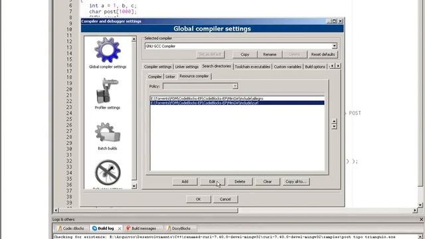Click the Edit directory button
425x239 pixels.
point(212,181)
